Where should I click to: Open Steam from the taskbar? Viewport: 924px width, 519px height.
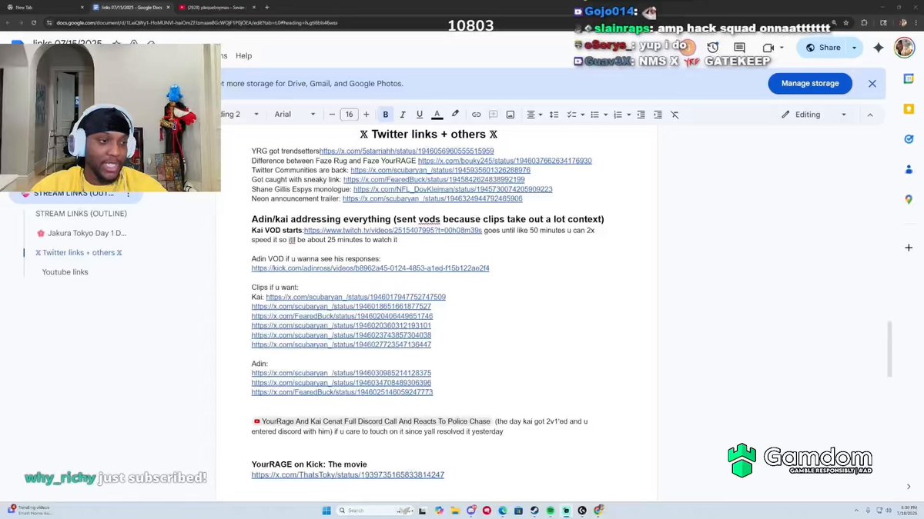pos(534,510)
